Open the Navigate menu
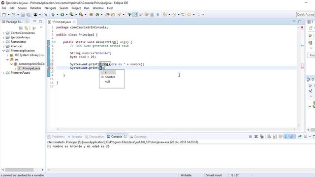Screen dimensions: 315x177 [50, 8]
